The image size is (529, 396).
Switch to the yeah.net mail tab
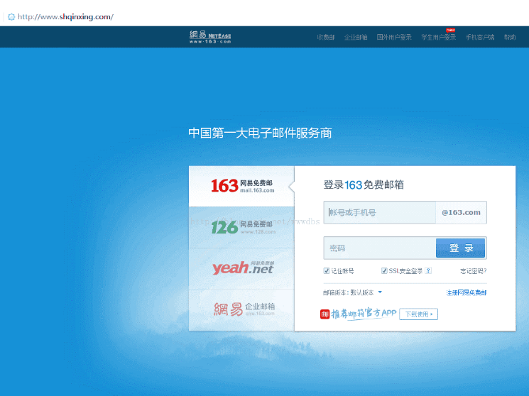coord(241,268)
